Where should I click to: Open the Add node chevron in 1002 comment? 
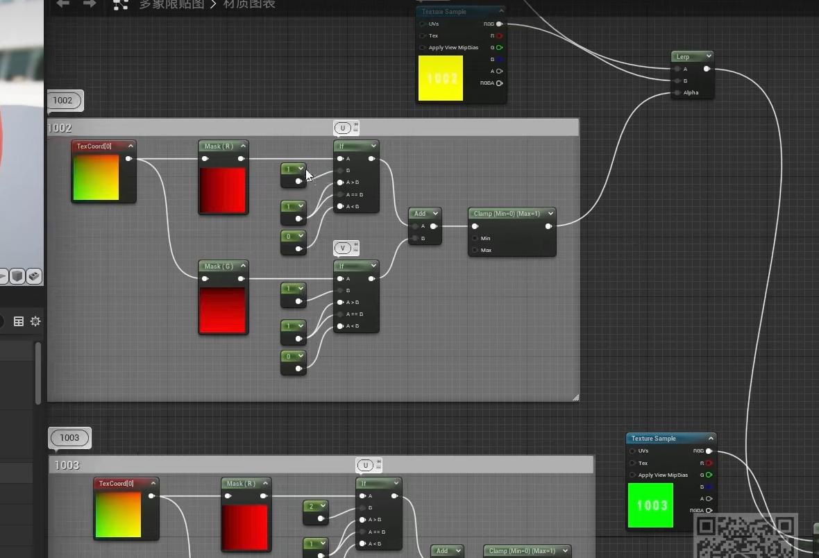click(435, 213)
